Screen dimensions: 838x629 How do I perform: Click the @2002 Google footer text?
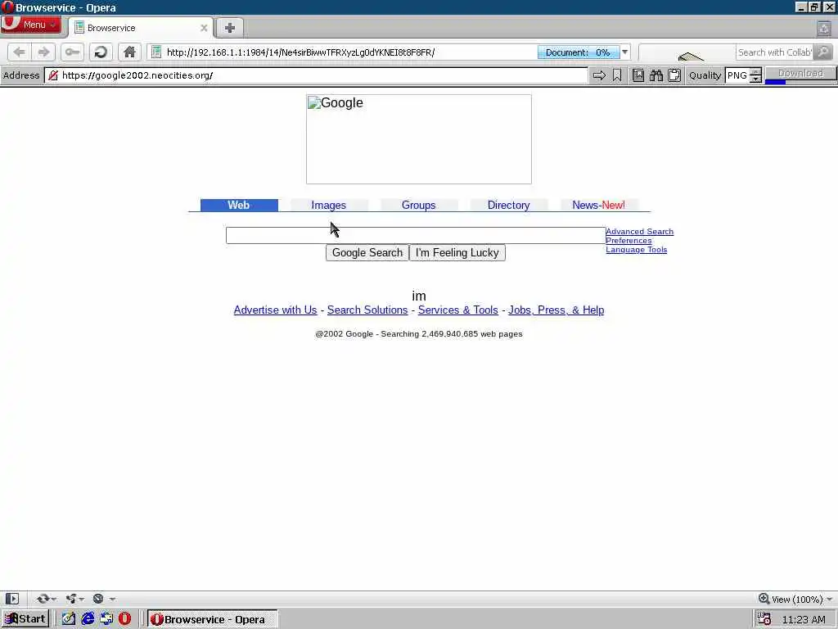[419, 334]
